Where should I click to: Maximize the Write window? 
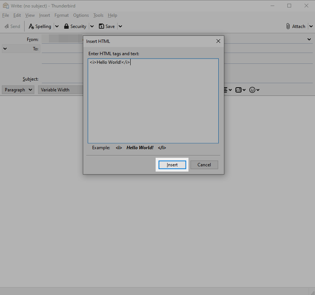(289, 6)
